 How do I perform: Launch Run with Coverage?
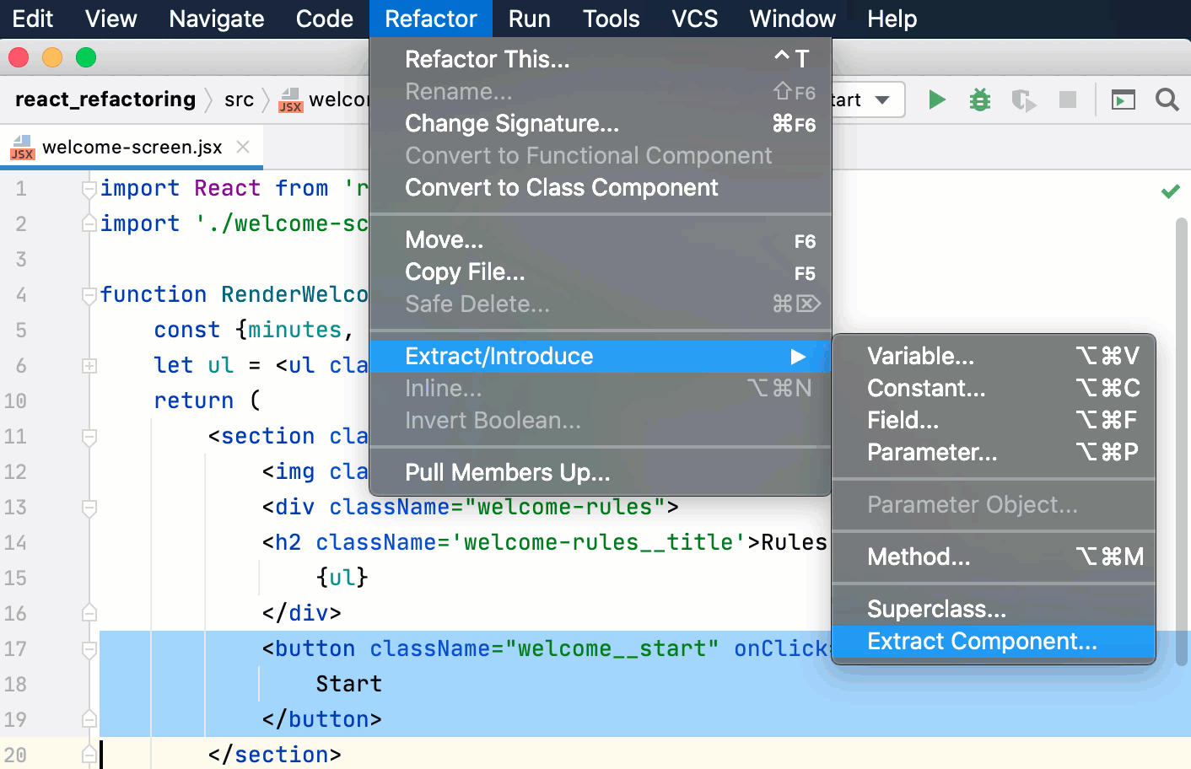point(1023,99)
